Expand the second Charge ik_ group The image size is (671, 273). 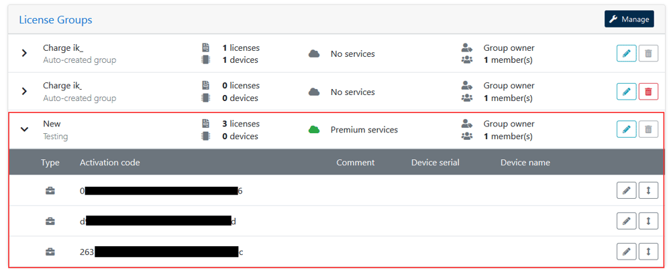tap(24, 91)
